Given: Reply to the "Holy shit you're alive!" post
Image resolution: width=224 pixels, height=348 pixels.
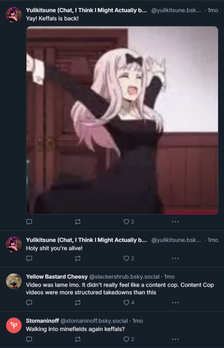Looking at the screenshot, I should [x=29, y=258].
